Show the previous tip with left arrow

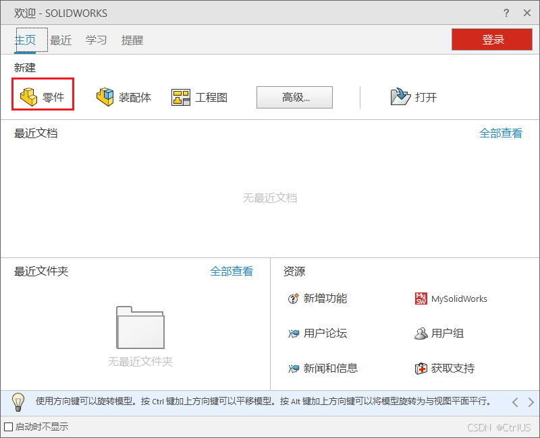(515, 402)
